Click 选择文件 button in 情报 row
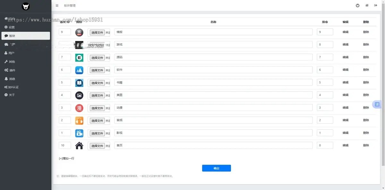The width and height of the screenshot is (385, 190). pyautogui.click(x=97, y=32)
